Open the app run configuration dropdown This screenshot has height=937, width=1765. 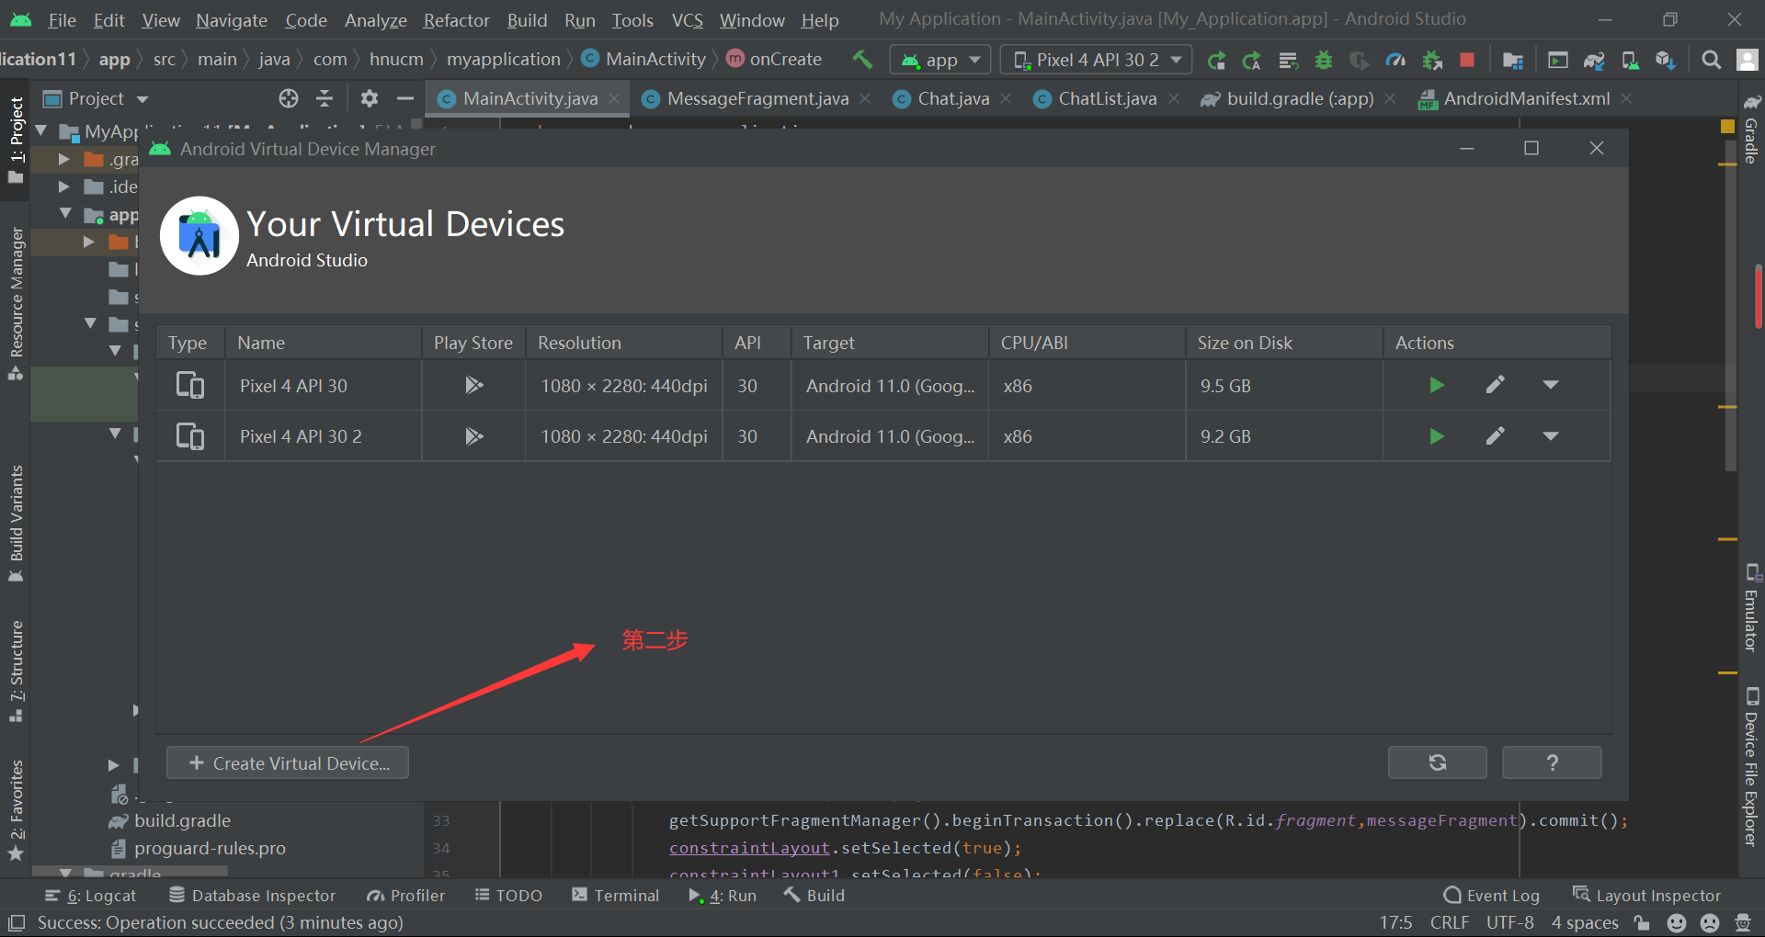(940, 61)
